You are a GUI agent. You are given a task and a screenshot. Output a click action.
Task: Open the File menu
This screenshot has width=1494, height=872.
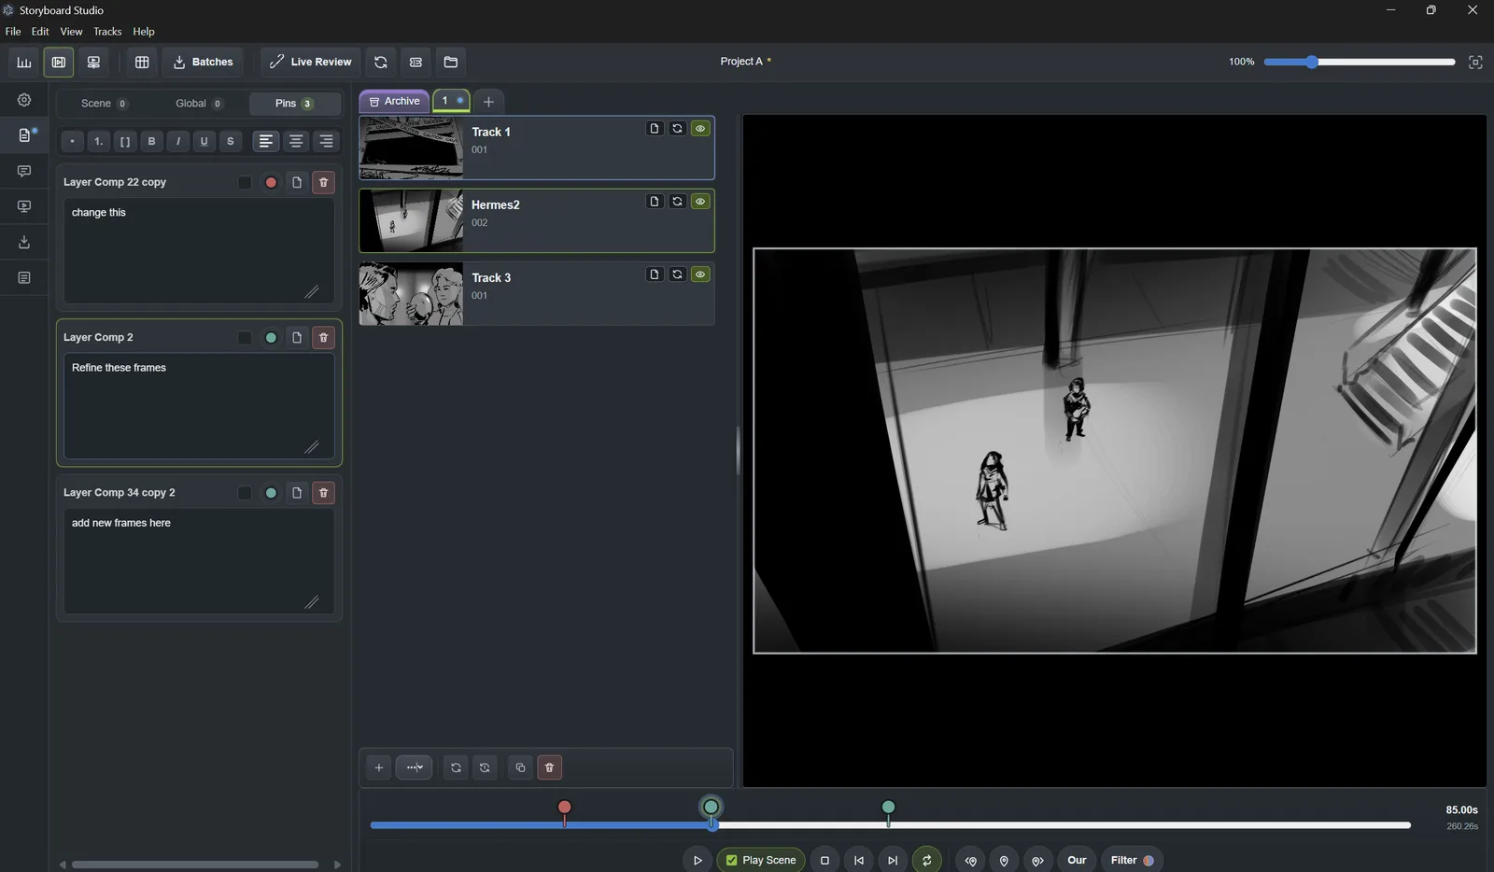point(13,32)
